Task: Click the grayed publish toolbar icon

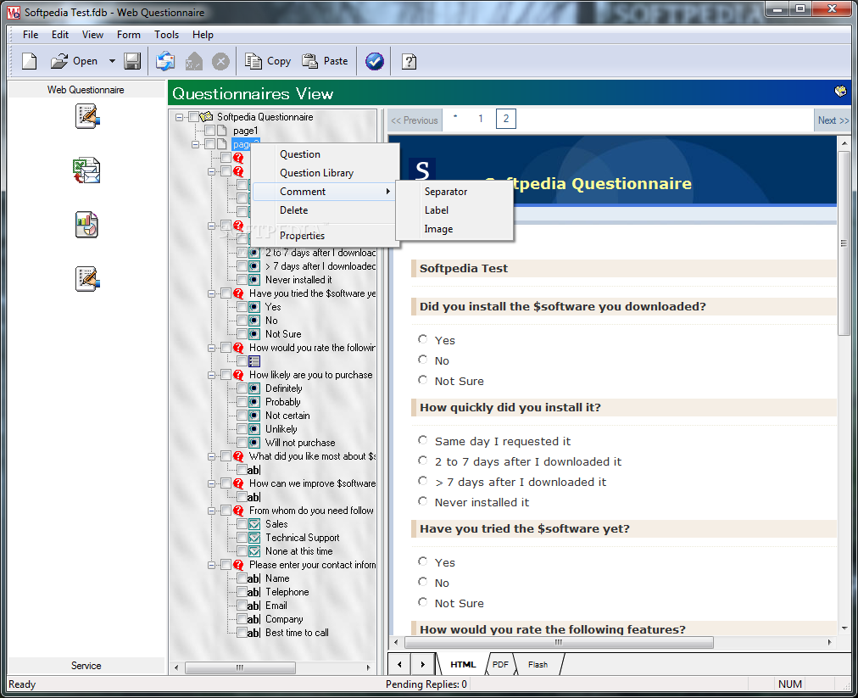Action: point(193,61)
